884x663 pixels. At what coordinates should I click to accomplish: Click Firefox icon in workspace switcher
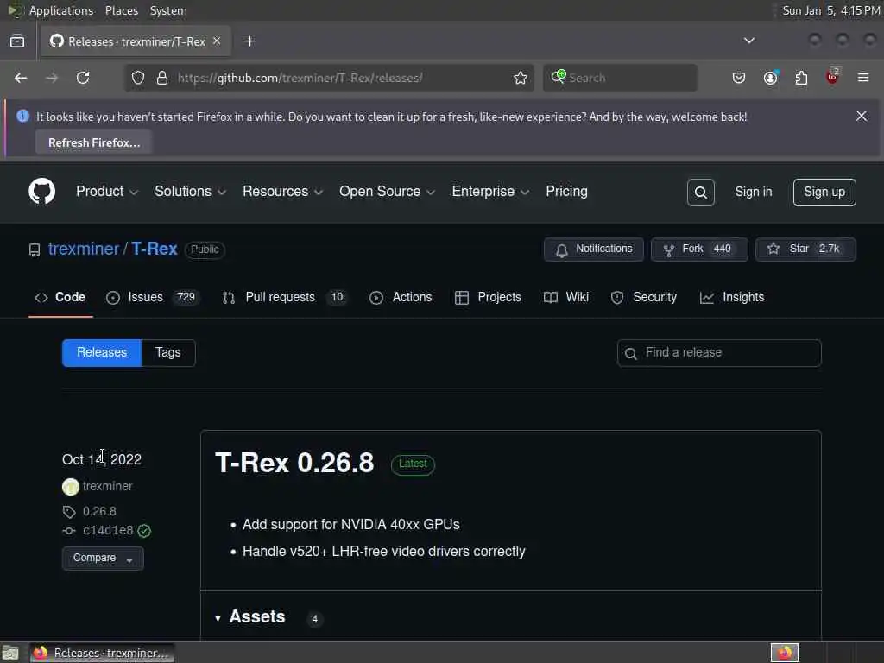click(784, 653)
